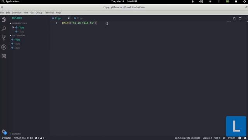Screen dimensions: 248x140
Task: Click the power icon in system tray
Action: (x=245, y=2)
